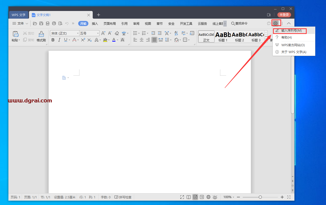Expand the font size dropdown 五号
The width and height of the screenshot is (326, 205).
(98, 33)
